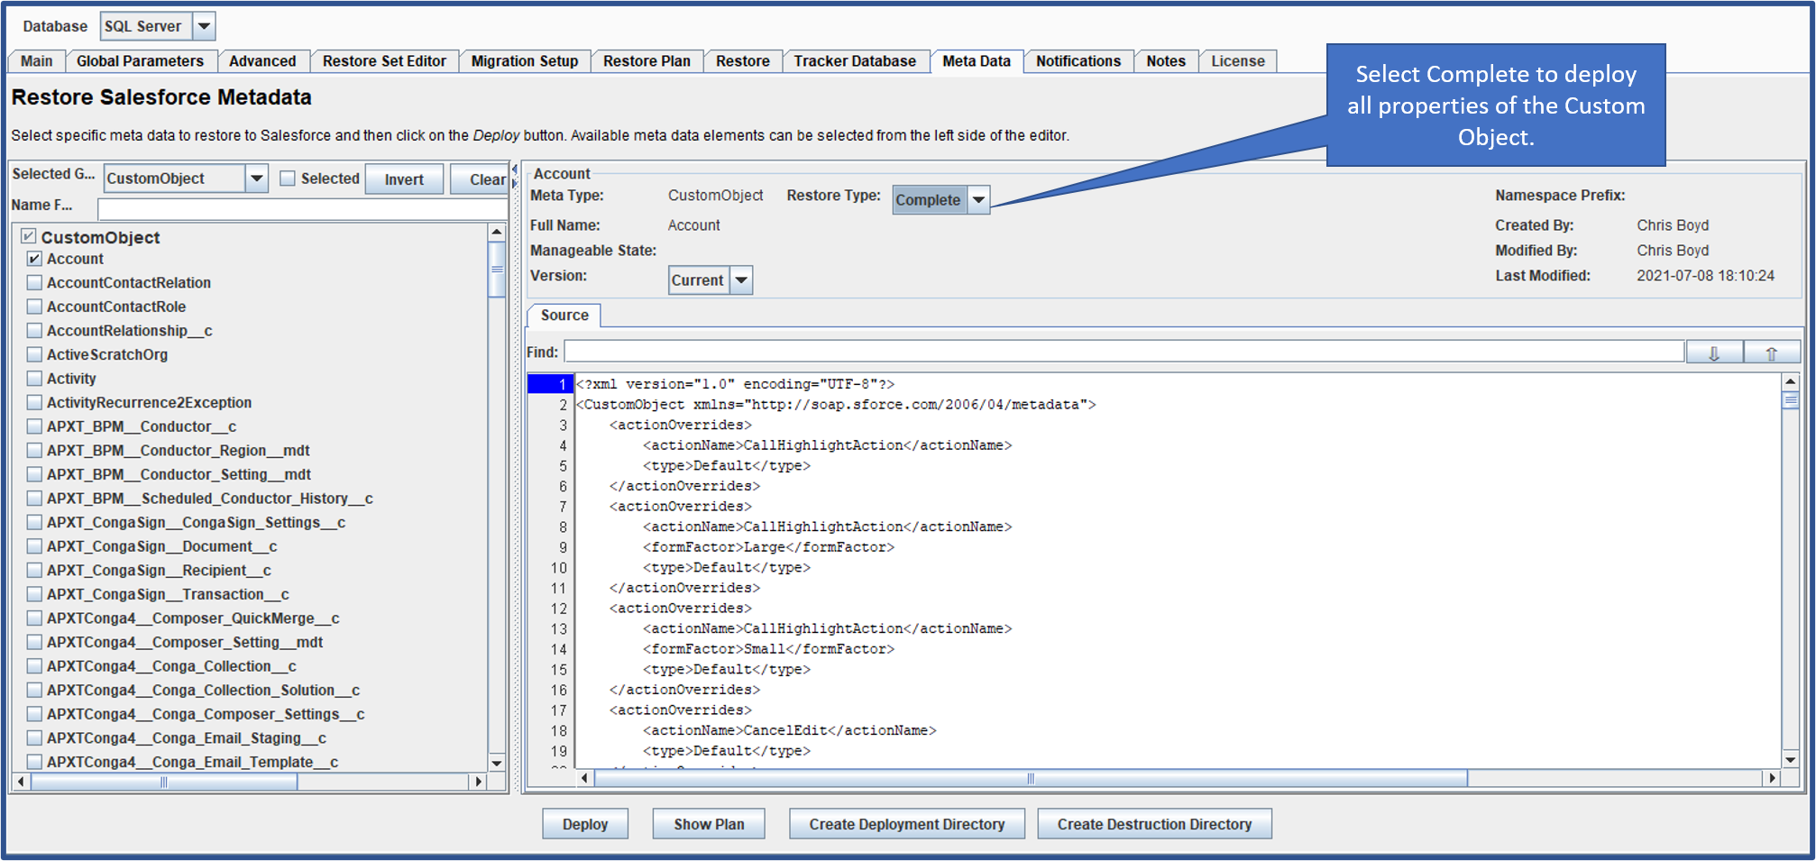
Task: Click the split pane collapse arrows
Action: (x=515, y=176)
